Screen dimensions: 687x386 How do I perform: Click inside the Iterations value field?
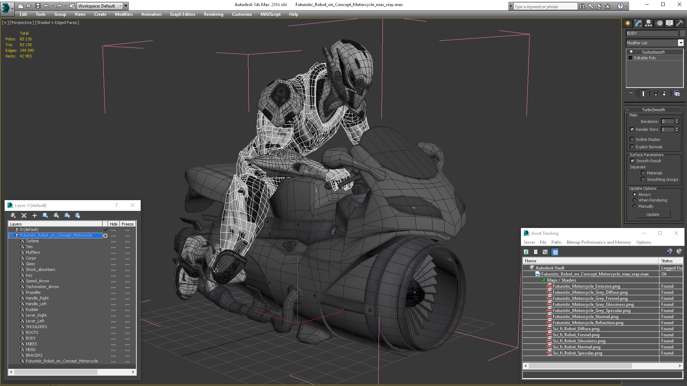(x=667, y=122)
